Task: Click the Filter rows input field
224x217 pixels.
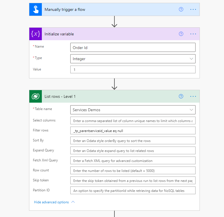Action: (x=133, y=131)
